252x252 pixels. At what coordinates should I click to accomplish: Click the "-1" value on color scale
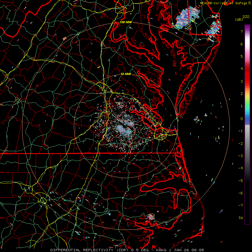tap(241, 131)
